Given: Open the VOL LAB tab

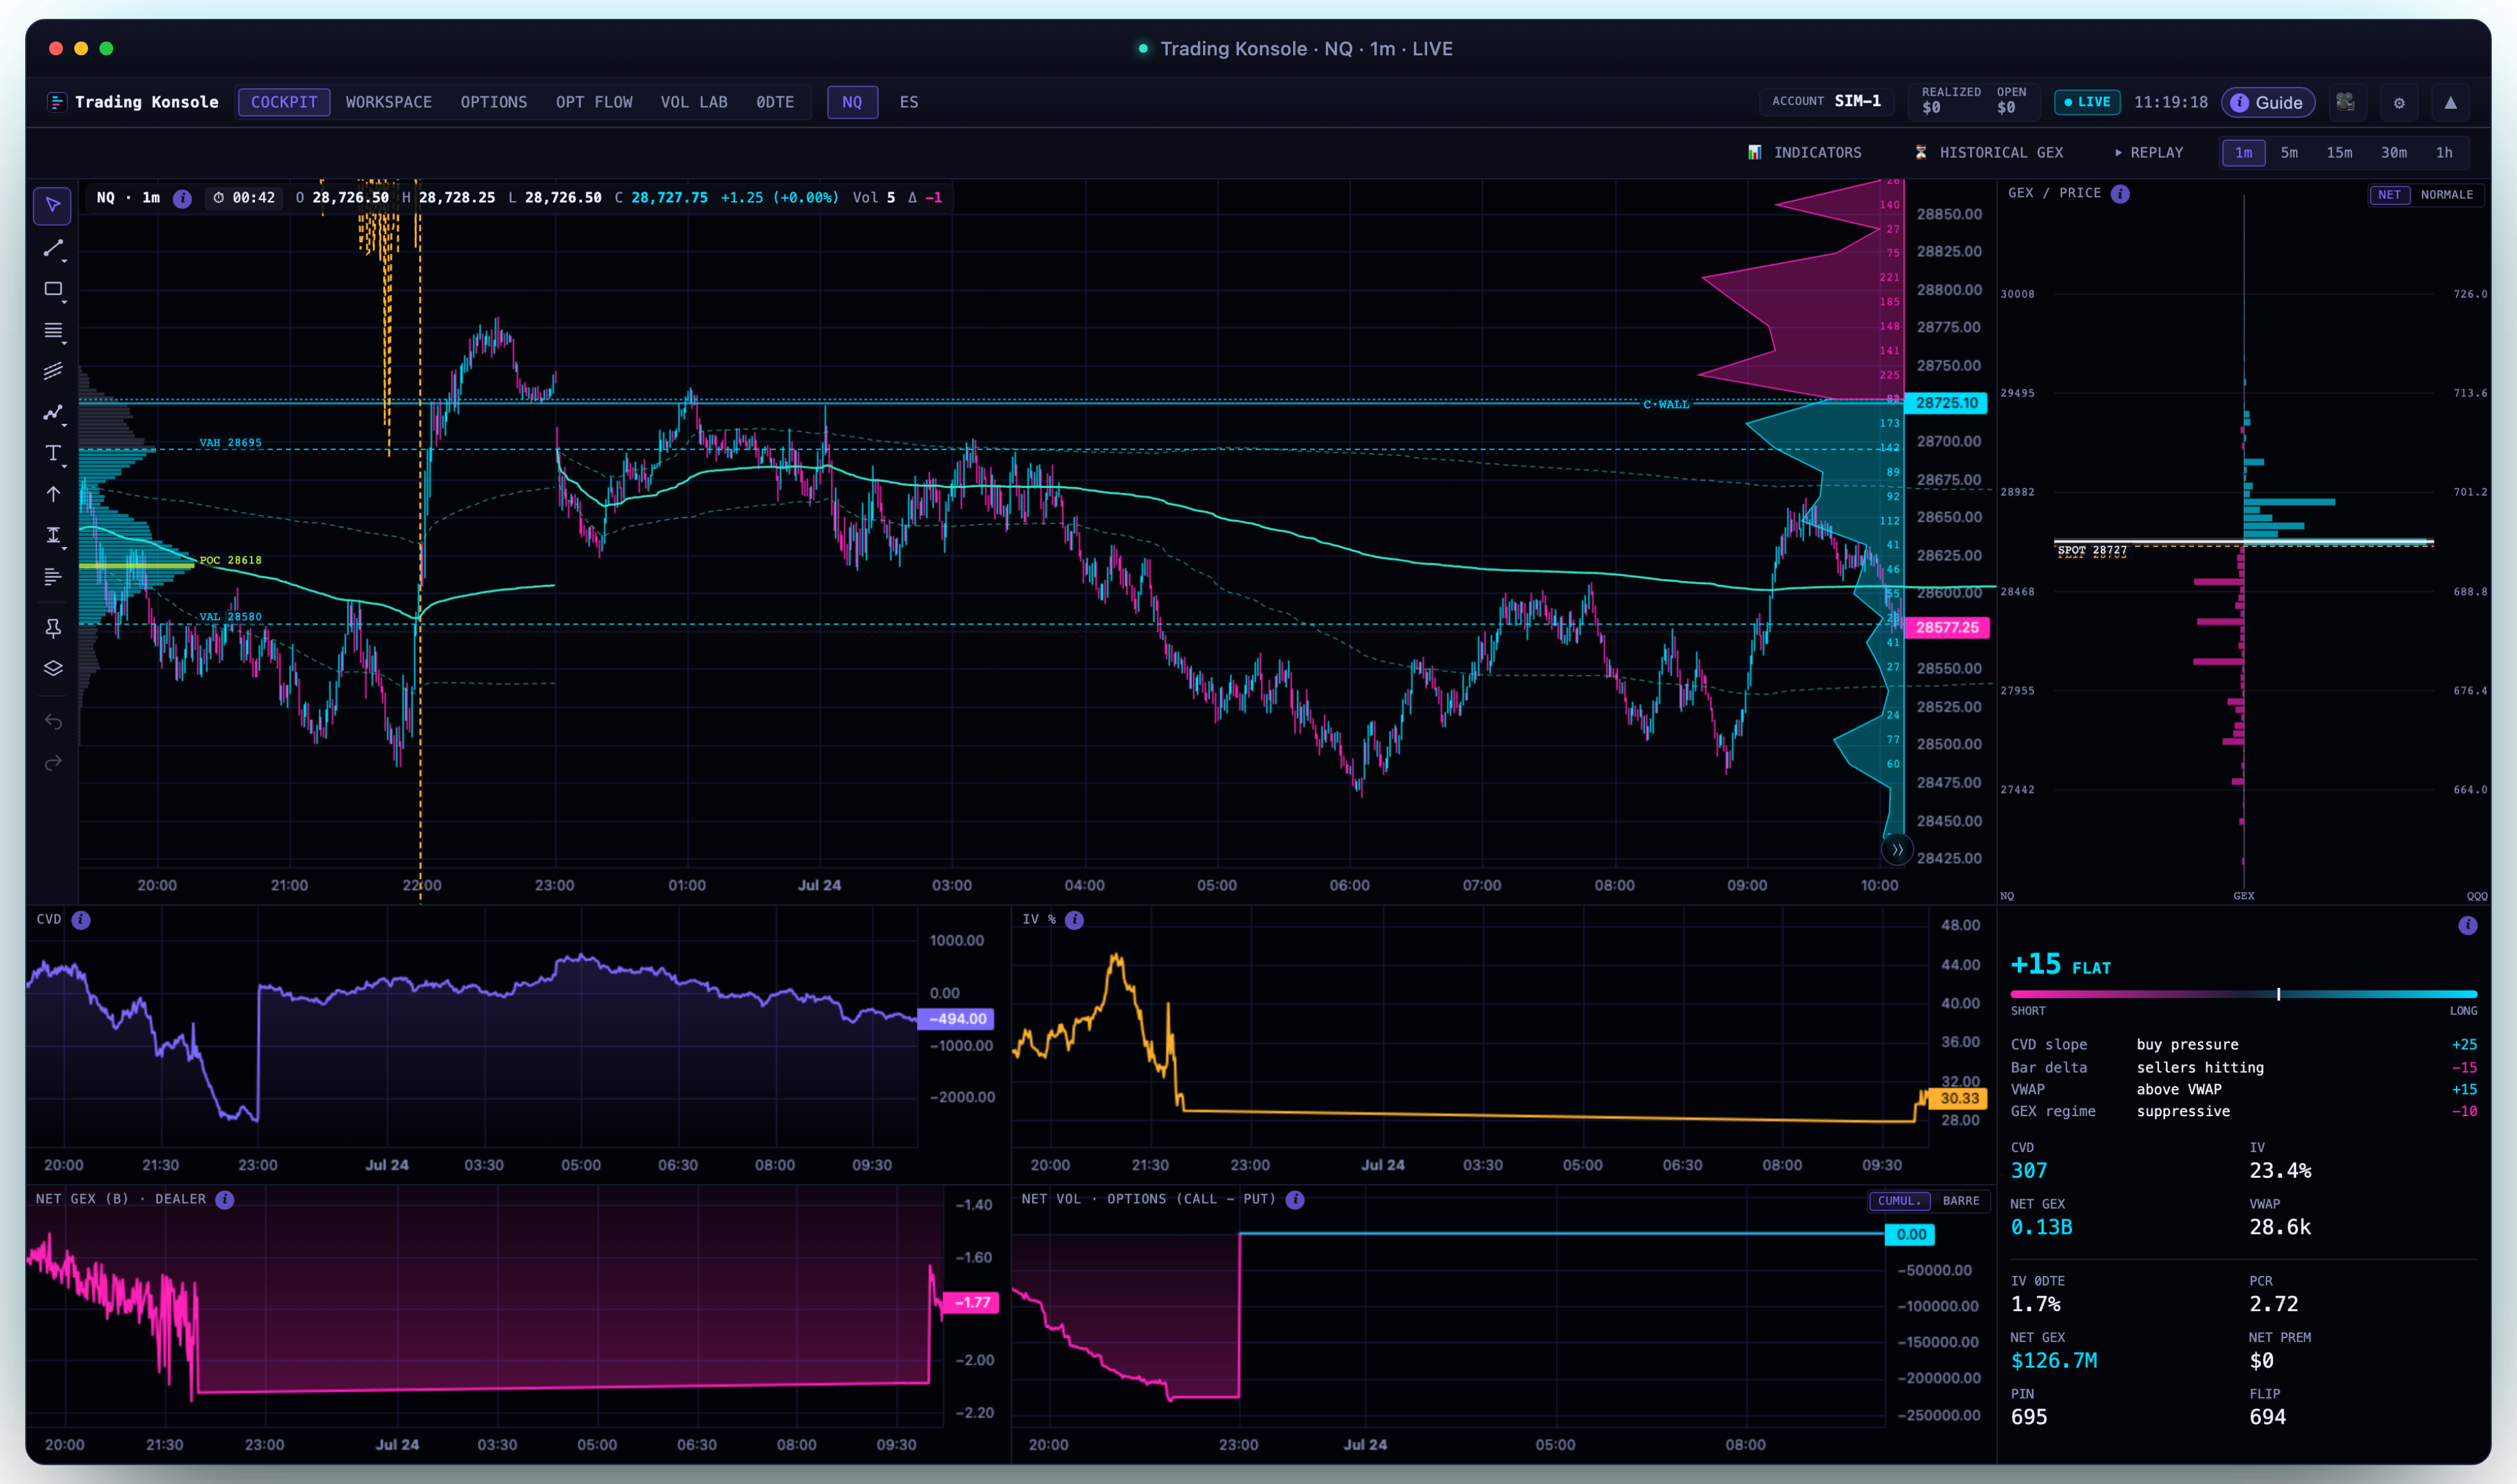Looking at the screenshot, I should (x=693, y=102).
